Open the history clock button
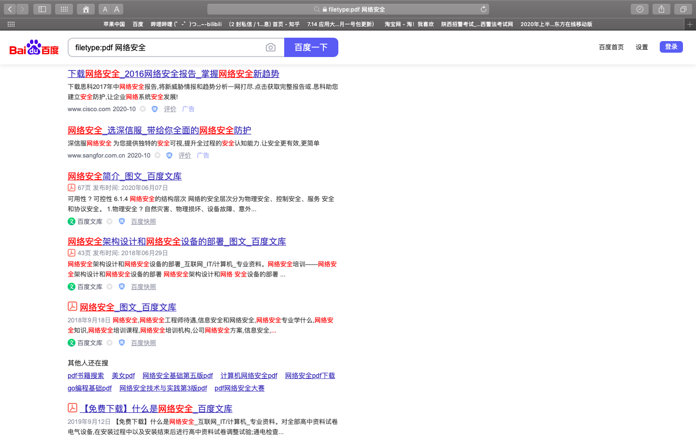 click(x=640, y=9)
